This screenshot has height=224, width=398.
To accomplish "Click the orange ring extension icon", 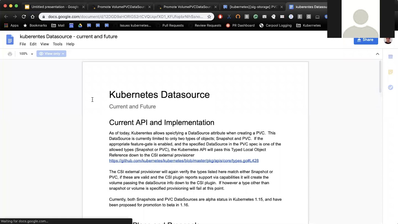I will (238, 16).
